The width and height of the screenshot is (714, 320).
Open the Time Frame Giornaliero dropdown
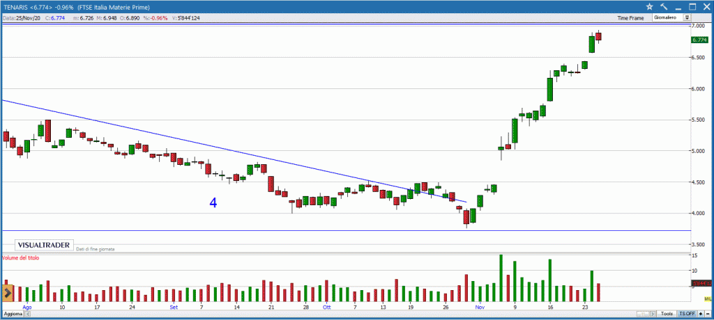point(671,17)
